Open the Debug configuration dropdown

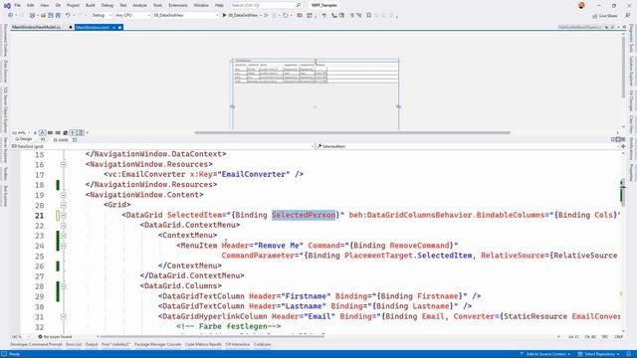[x=102, y=15]
